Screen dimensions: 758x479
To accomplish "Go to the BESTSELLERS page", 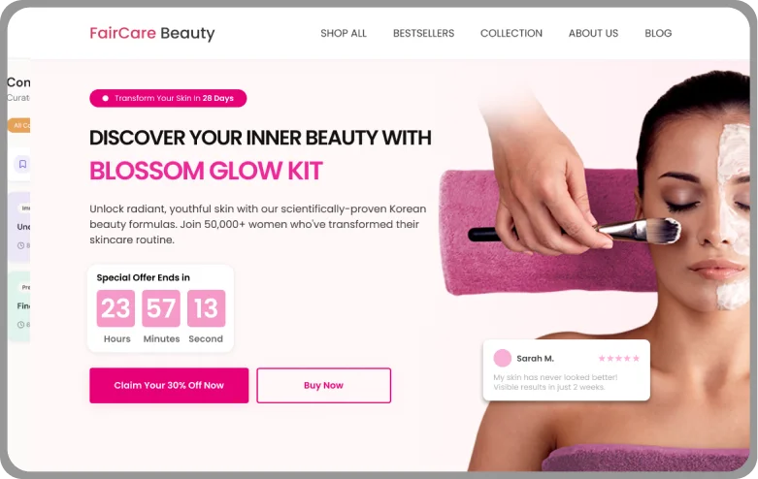I will tap(423, 33).
